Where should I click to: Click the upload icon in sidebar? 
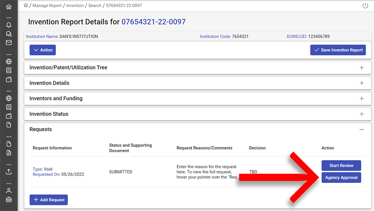9,172
